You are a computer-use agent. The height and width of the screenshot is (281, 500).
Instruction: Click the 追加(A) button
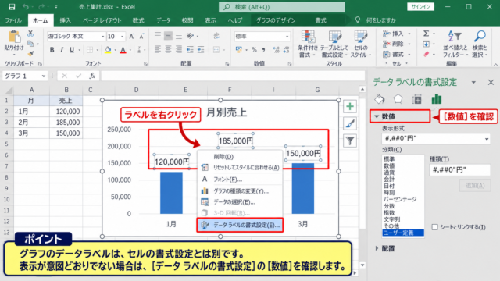(475, 186)
